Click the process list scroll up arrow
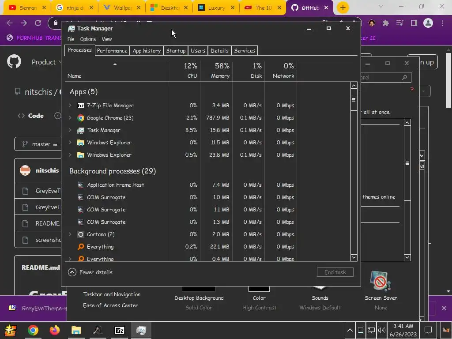The image size is (452, 339). pos(354,85)
